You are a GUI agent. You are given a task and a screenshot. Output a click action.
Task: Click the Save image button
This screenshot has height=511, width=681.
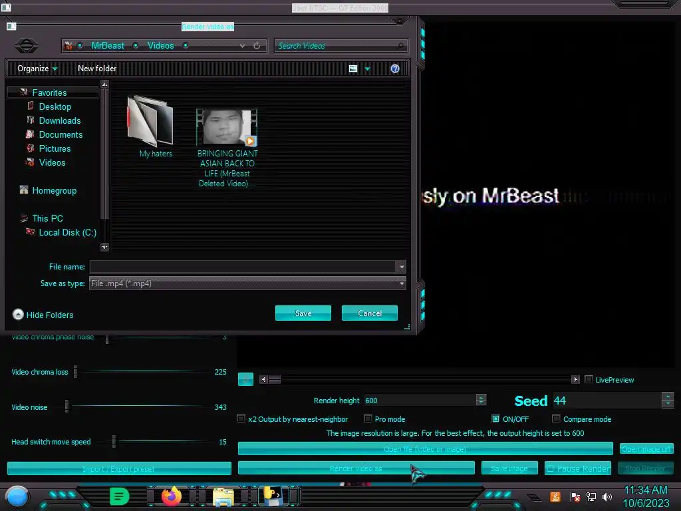[x=509, y=468]
